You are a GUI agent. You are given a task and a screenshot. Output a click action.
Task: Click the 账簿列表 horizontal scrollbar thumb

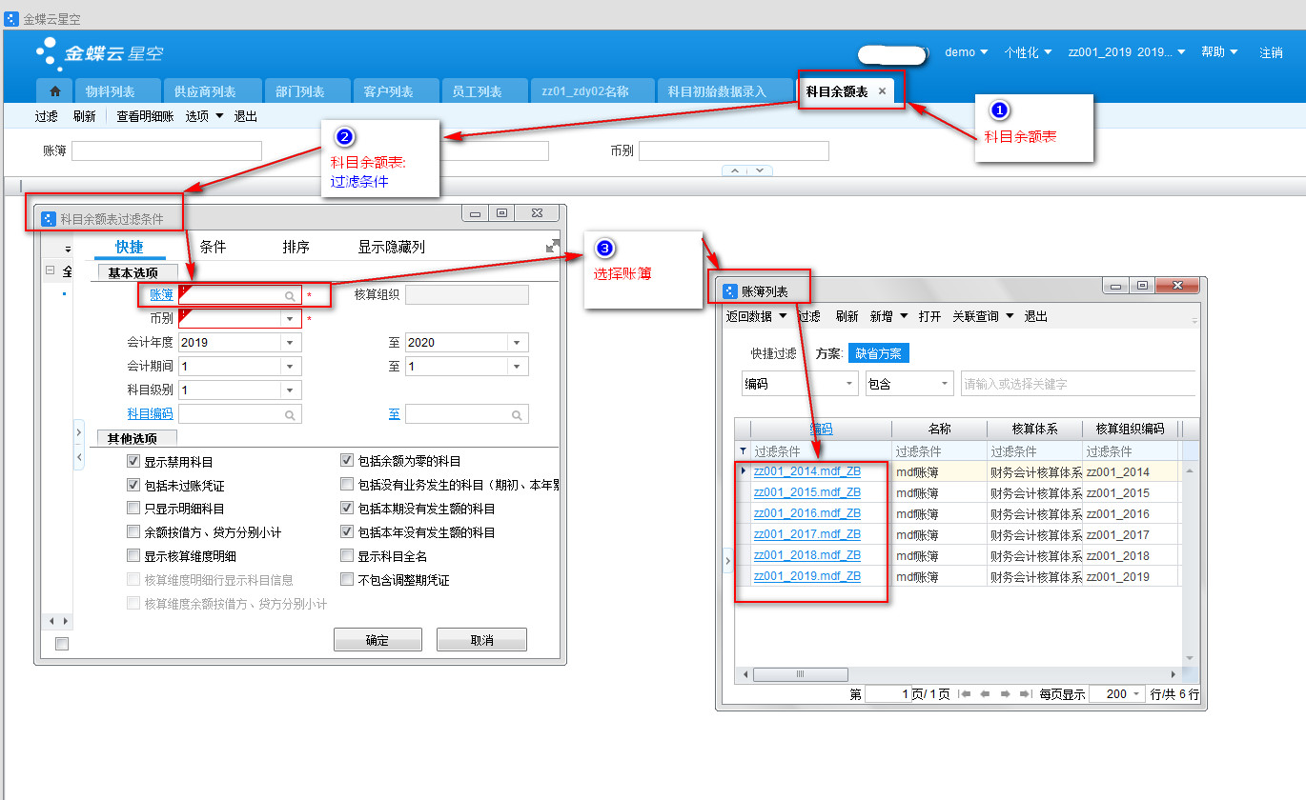pyautogui.click(x=800, y=674)
